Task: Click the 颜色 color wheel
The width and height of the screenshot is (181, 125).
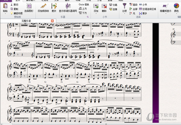Action: 176,6
